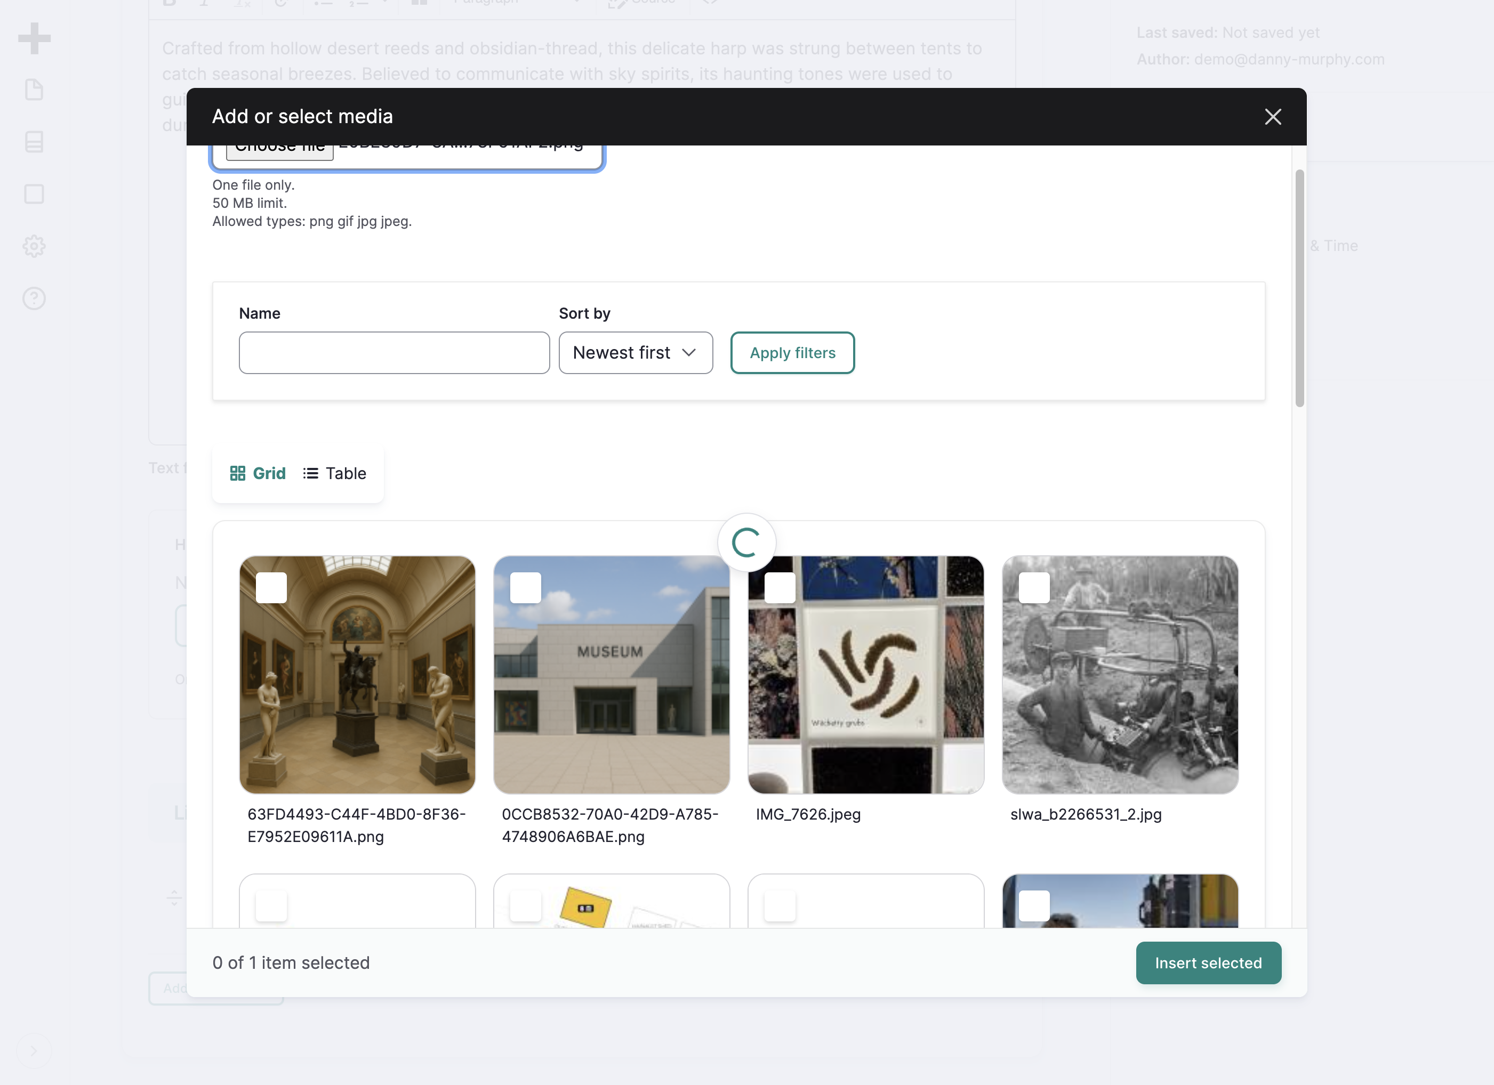Switch media view to Grid
This screenshot has height=1085, width=1494.
pos(258,473)
